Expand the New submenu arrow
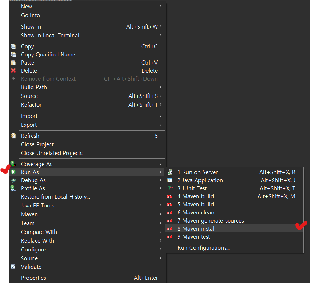Screen dimensions: 310x283 (x=160, y=7)
